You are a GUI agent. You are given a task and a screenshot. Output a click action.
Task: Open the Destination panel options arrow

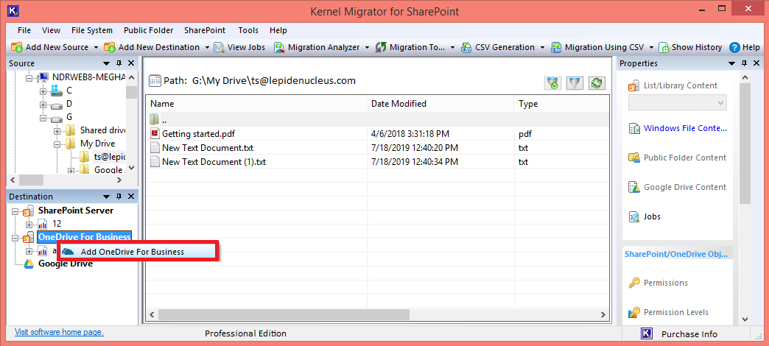[x=106, y=197]
